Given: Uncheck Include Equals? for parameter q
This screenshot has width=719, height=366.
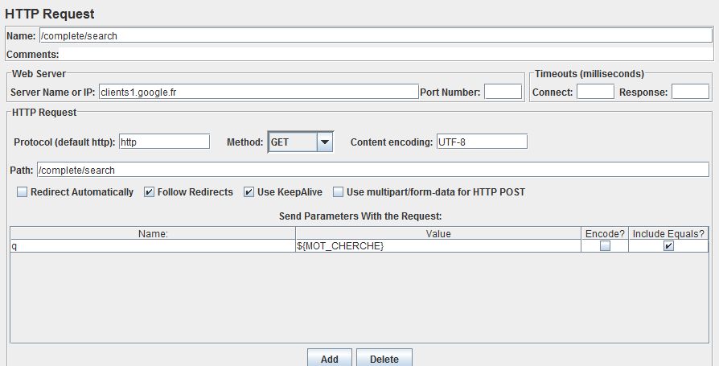Looking at the screenshot, I should coord(668,246).
